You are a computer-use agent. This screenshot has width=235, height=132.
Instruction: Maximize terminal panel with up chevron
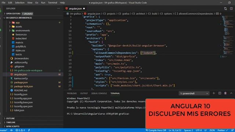(231, 93)
